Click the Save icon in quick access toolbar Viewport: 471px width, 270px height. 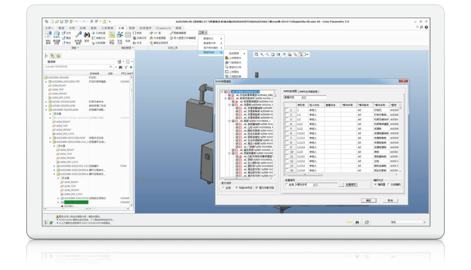[61, 21]
